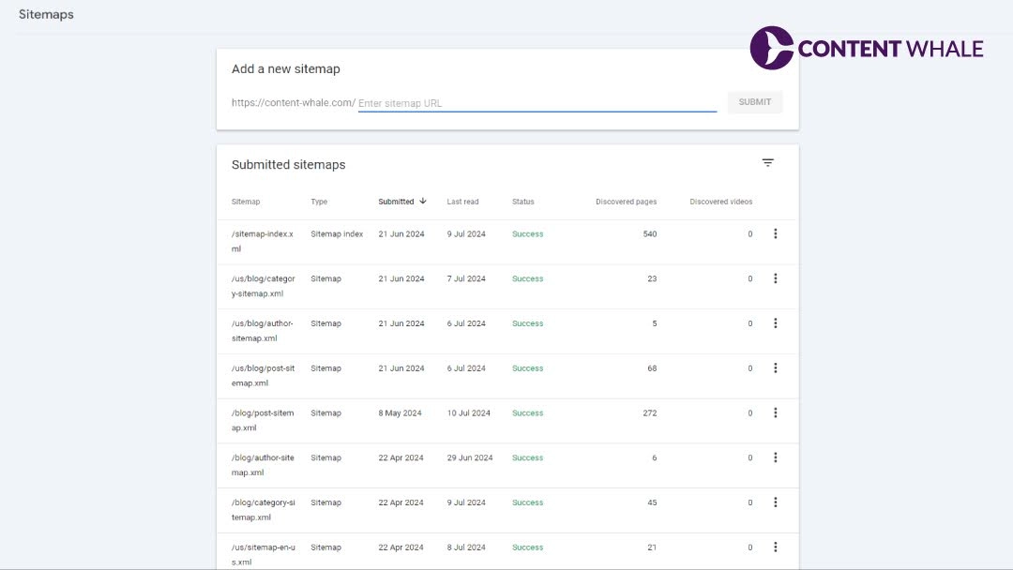Click the Status column header
The width and height of the screenshot is (1013, 570).
click(522, 202)
